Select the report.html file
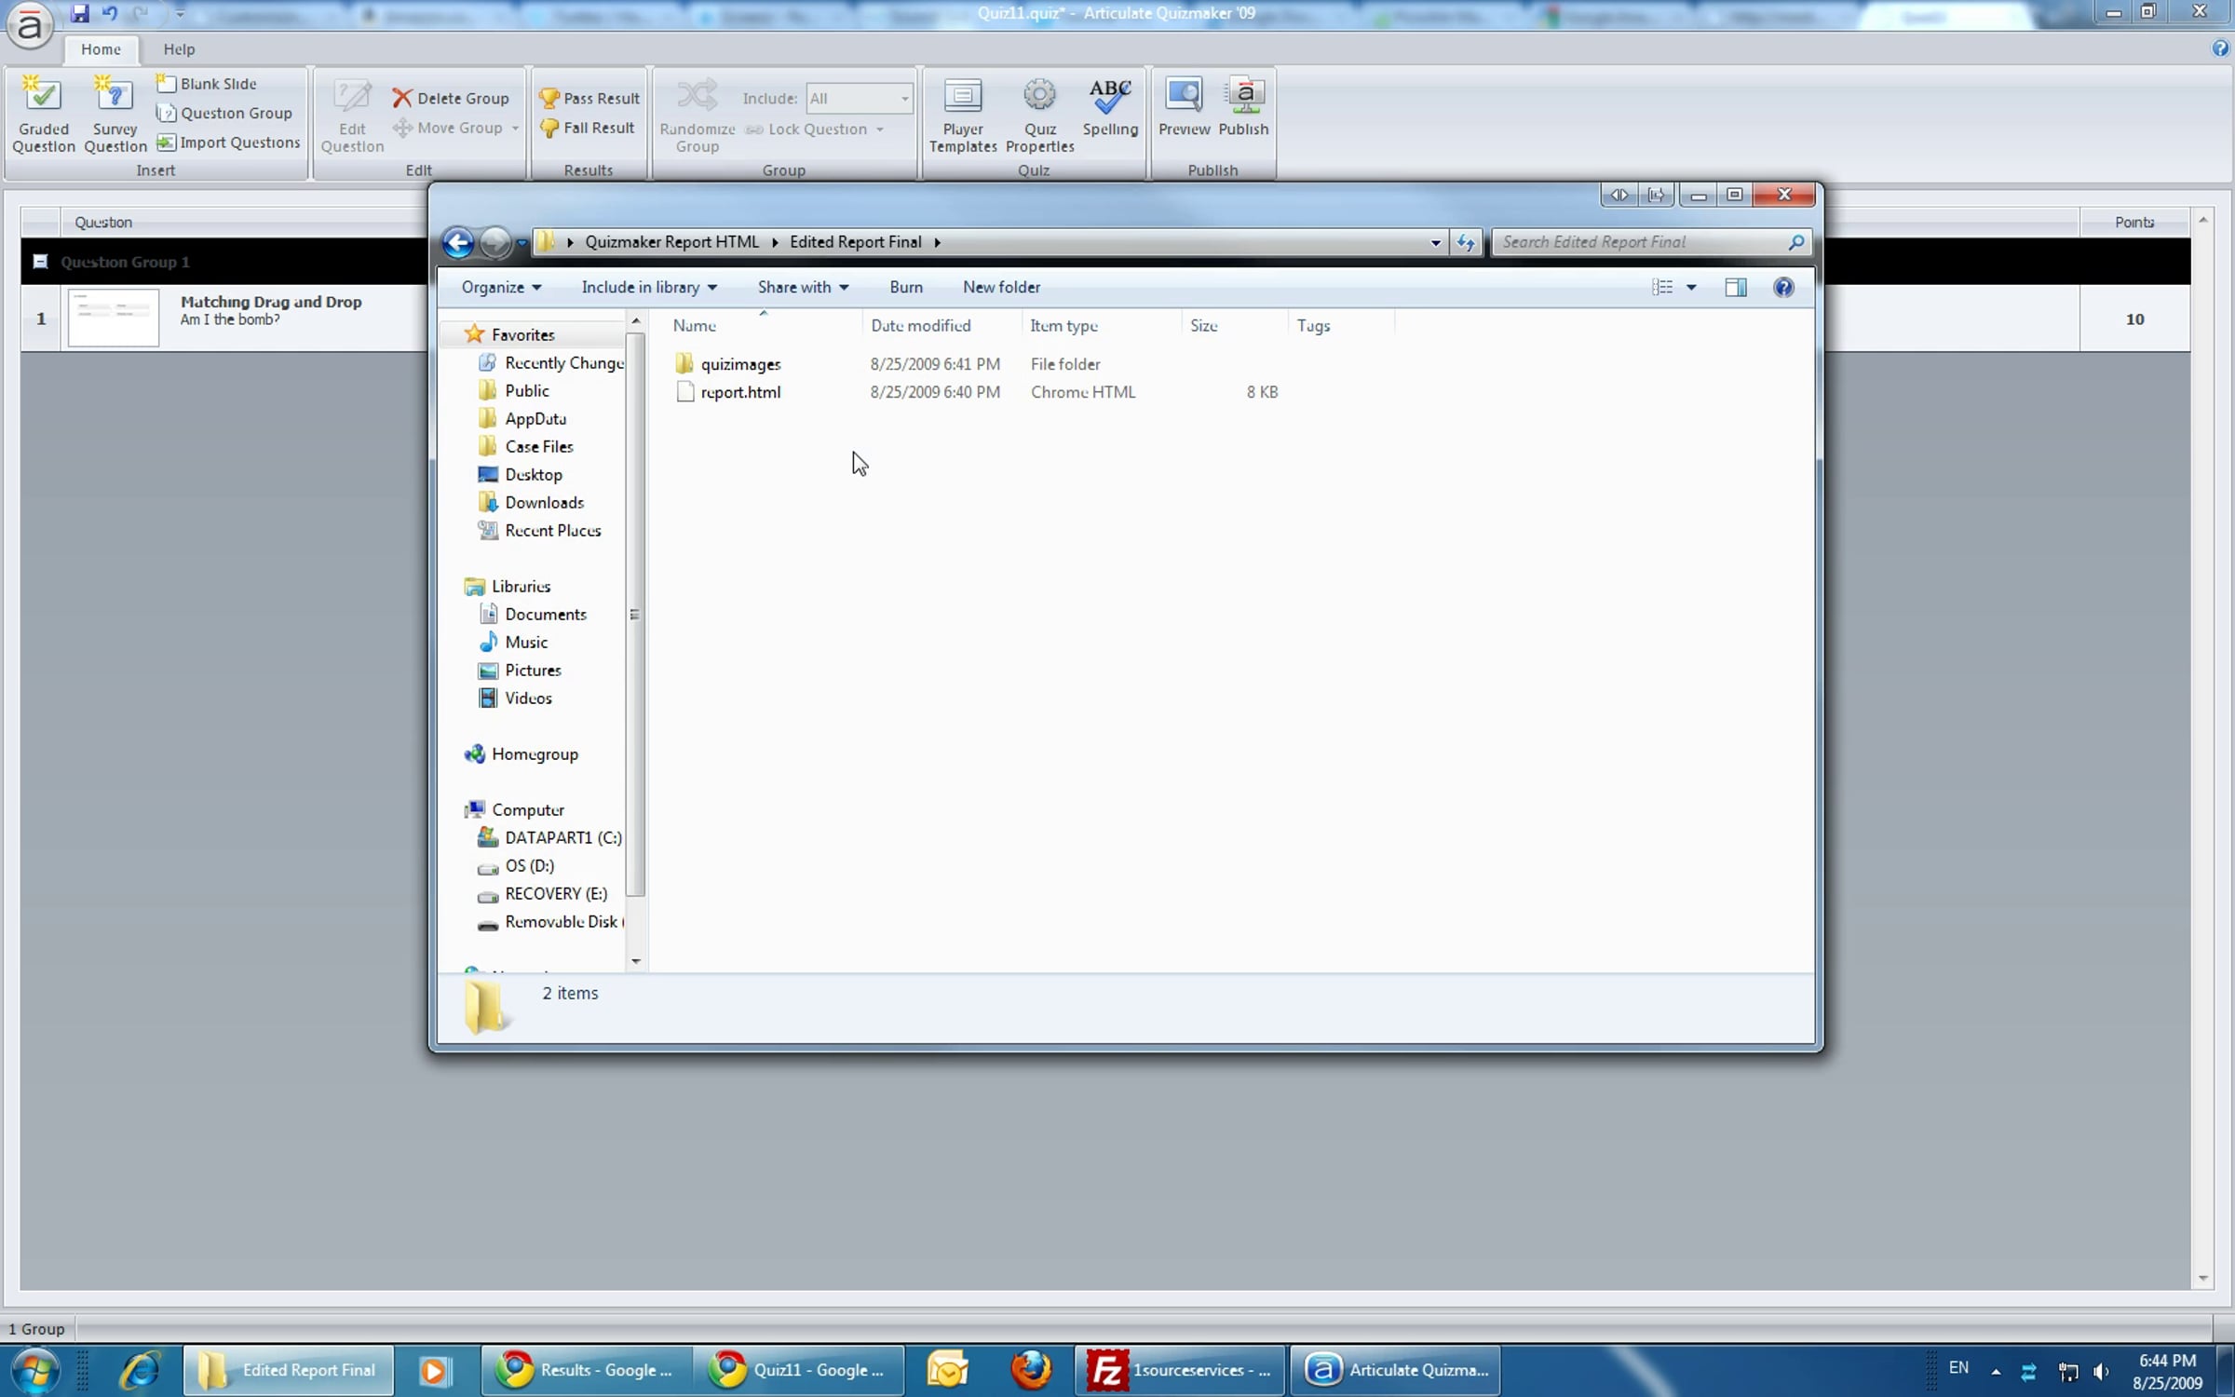Screen dimensions: 2235x1397 point(739,392)
